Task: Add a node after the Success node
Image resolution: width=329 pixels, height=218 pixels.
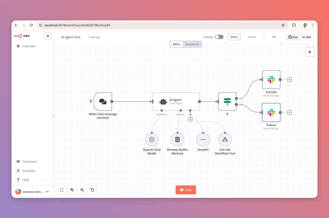Action: click(290, 79)
